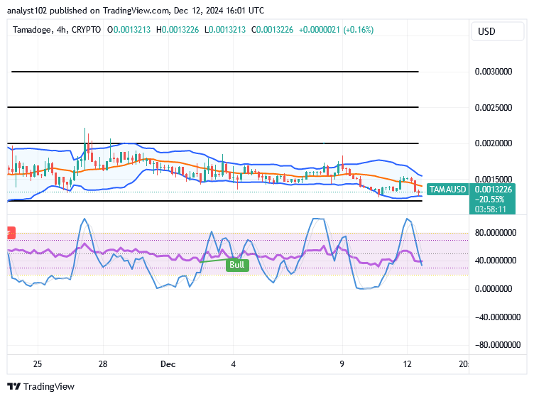Click the close value C0.0013226
Screen dimensions: 534x399
[x=272, y=30]
